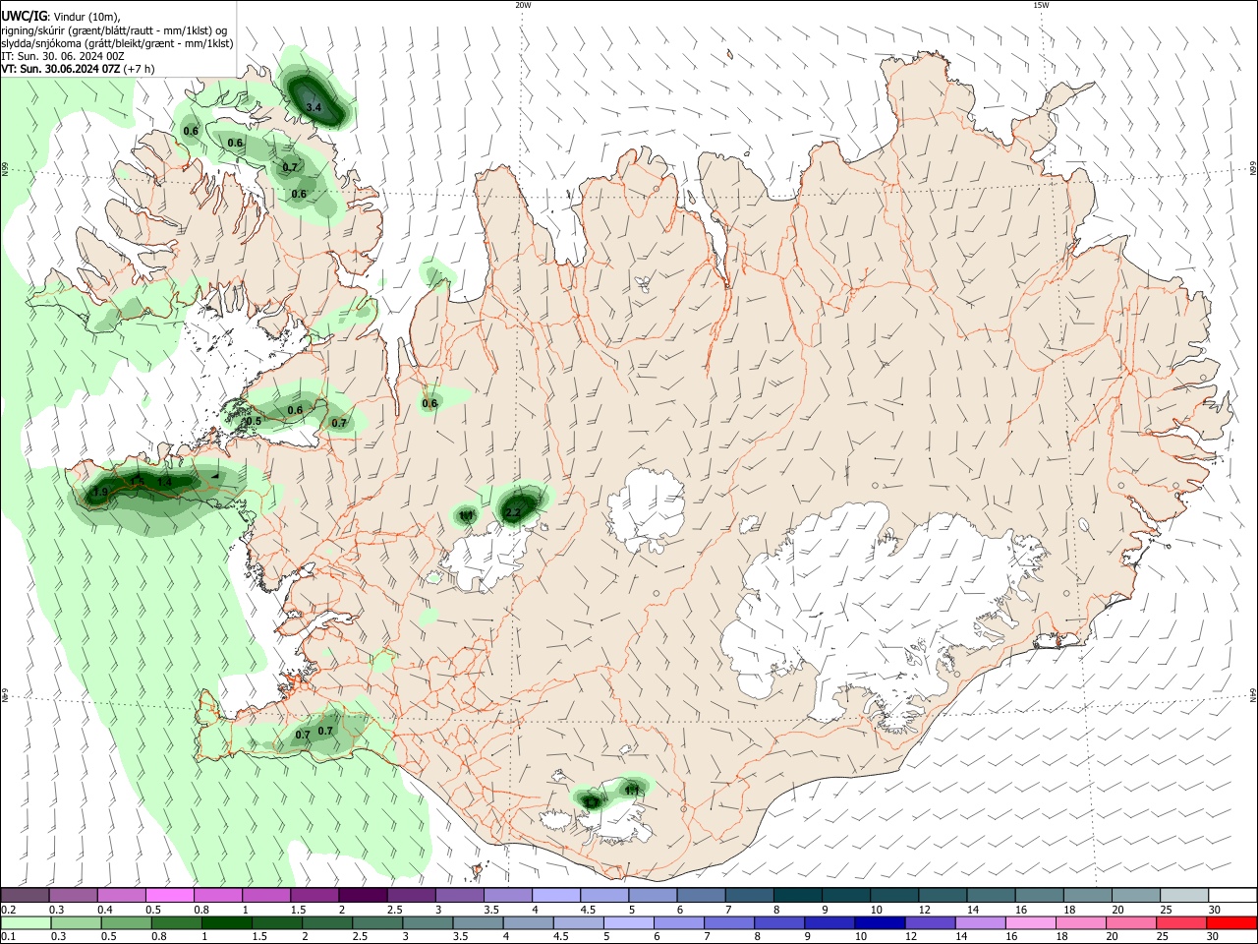This screenshot has width=1258, height=944.
Task: Select upper-row bright pink swatch between 0.5 and 0.8
Action: (x=169, y=896)
